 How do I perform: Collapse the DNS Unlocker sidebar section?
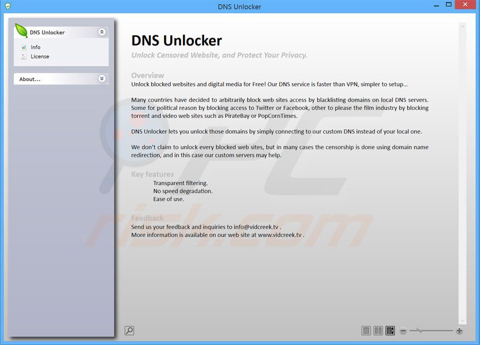(102, 32)
